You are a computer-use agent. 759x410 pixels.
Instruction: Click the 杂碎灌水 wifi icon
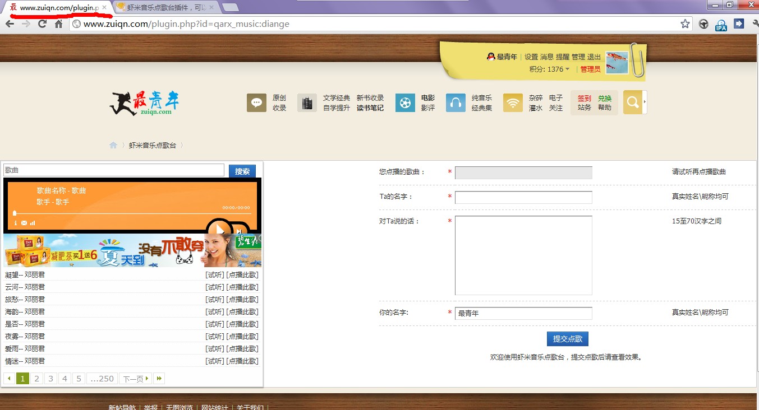pyautogui.click(x=513, y=102)
